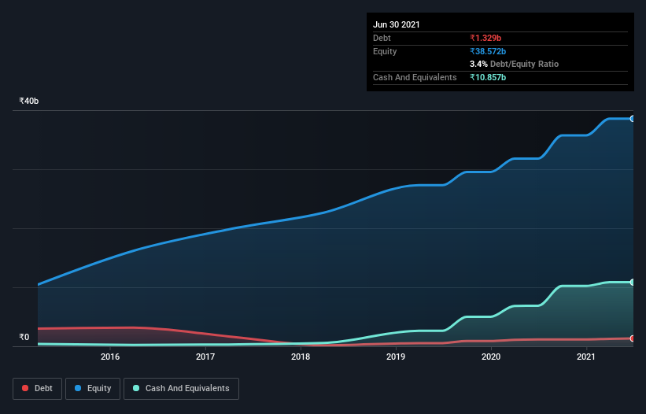Click the blue Equity data point marker
This screenshot has width=646, height=414.
[633, 119]
